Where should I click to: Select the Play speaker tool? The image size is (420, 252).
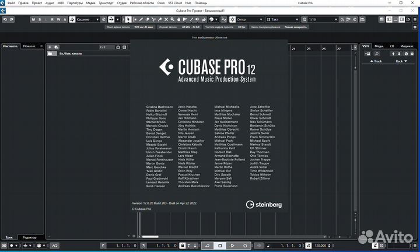coord(197,20)
